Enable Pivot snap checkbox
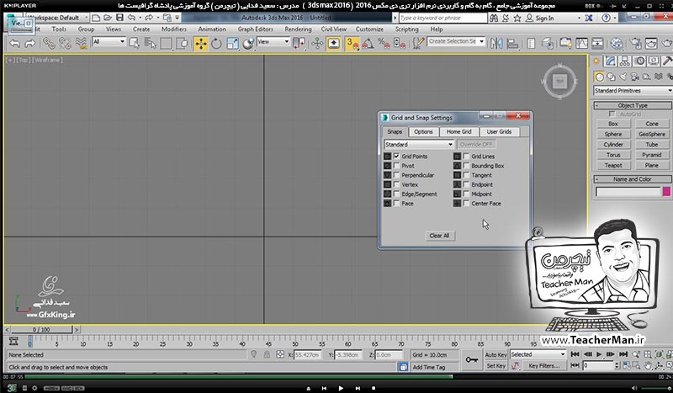This screenshot has width=673, height=393. click(396, 166)
